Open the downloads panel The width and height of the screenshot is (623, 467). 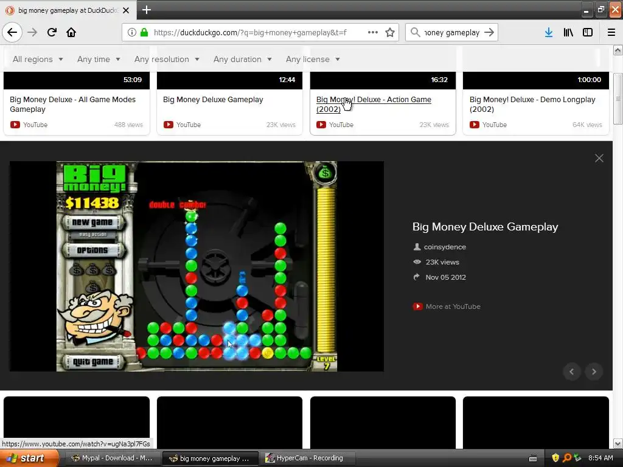(549, 32)
